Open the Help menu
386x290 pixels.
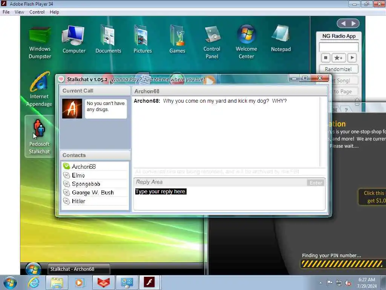click(54, 12)
